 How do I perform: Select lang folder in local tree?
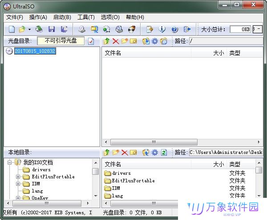37,191
